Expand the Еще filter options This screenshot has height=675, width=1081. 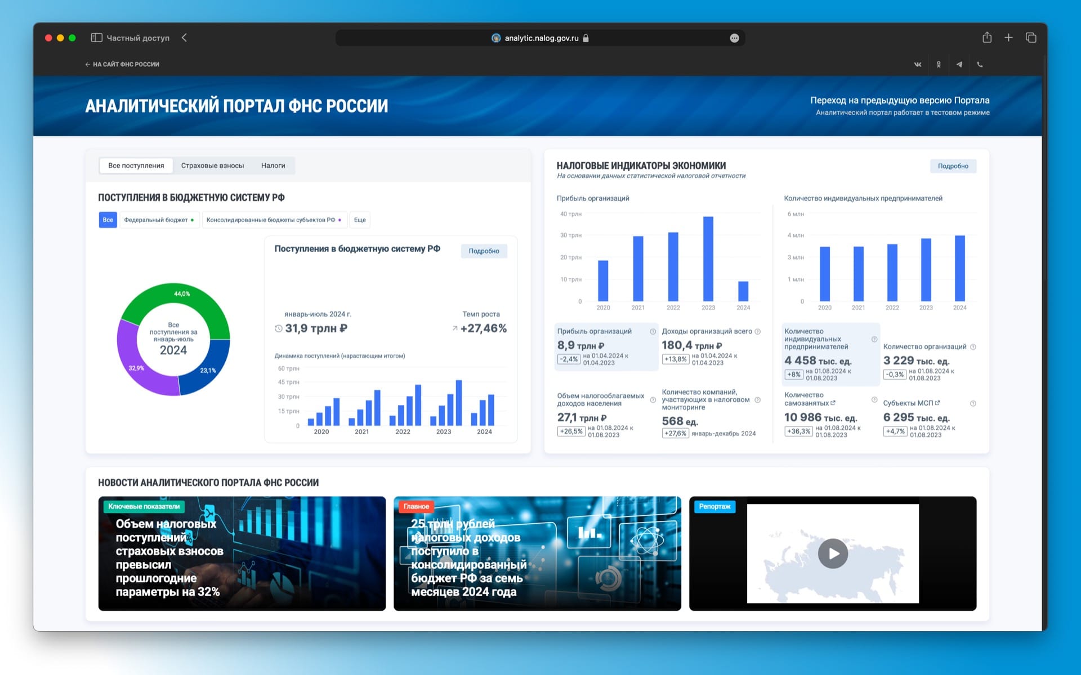(x=360, y=220)
